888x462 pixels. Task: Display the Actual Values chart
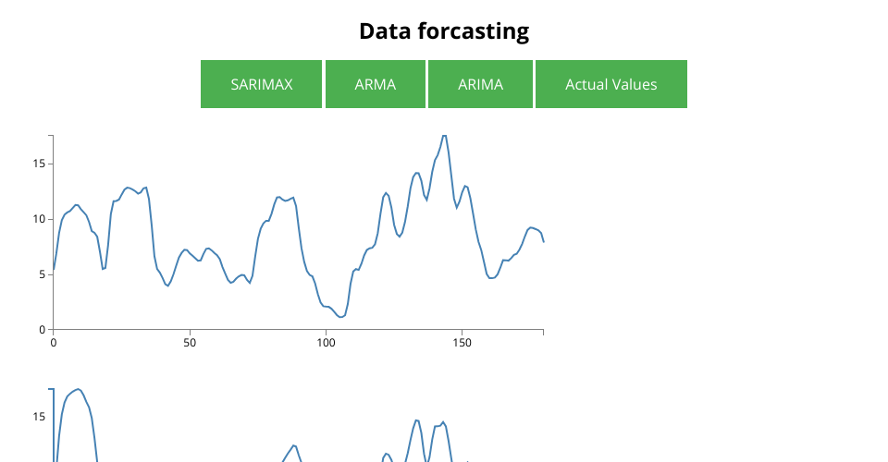610,84
